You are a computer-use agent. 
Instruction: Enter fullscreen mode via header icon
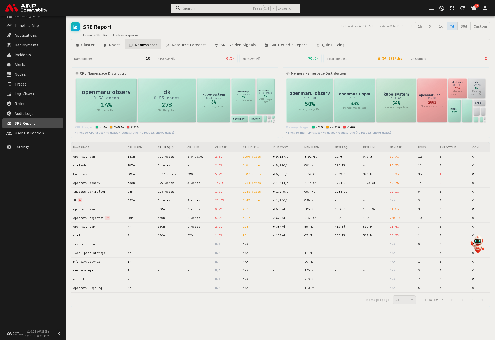[x=452, y=8]
